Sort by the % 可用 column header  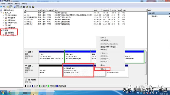(x=114, y=10)
